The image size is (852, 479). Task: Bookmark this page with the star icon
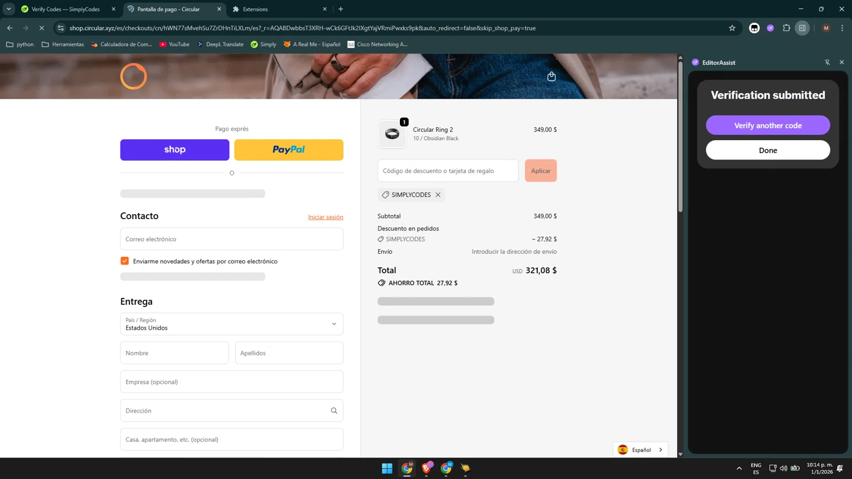[732, 28]
